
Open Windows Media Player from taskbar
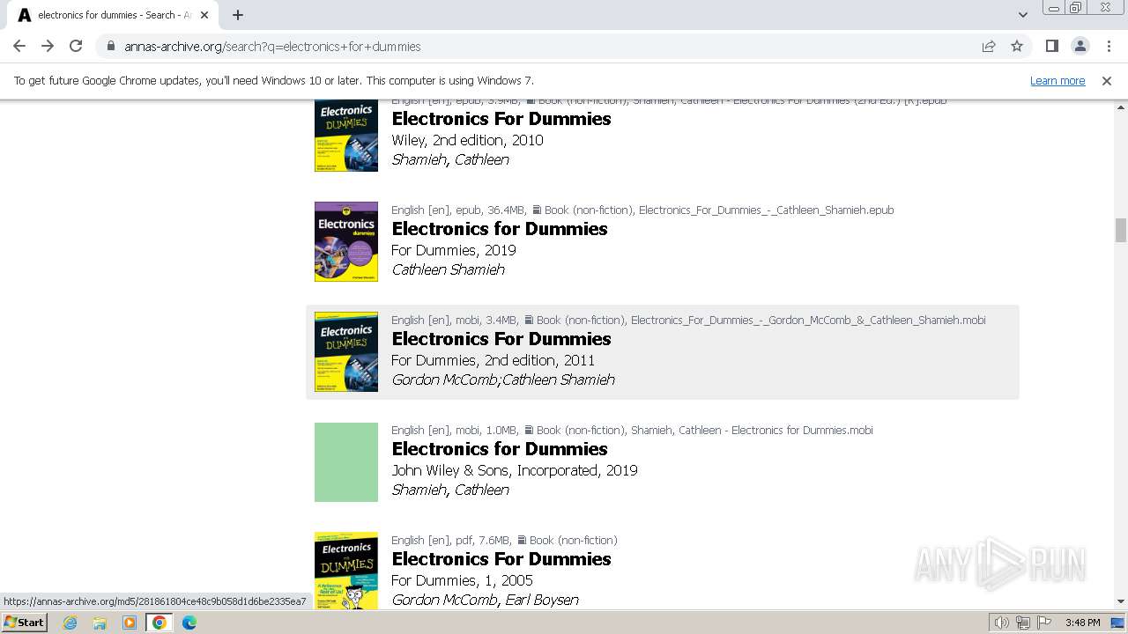(130, 623)
